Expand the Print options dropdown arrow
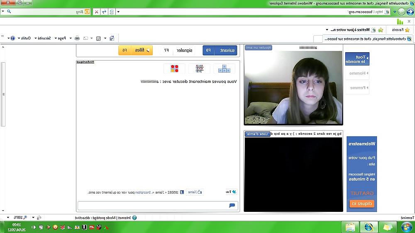415x233 pixels. (71, 38)
